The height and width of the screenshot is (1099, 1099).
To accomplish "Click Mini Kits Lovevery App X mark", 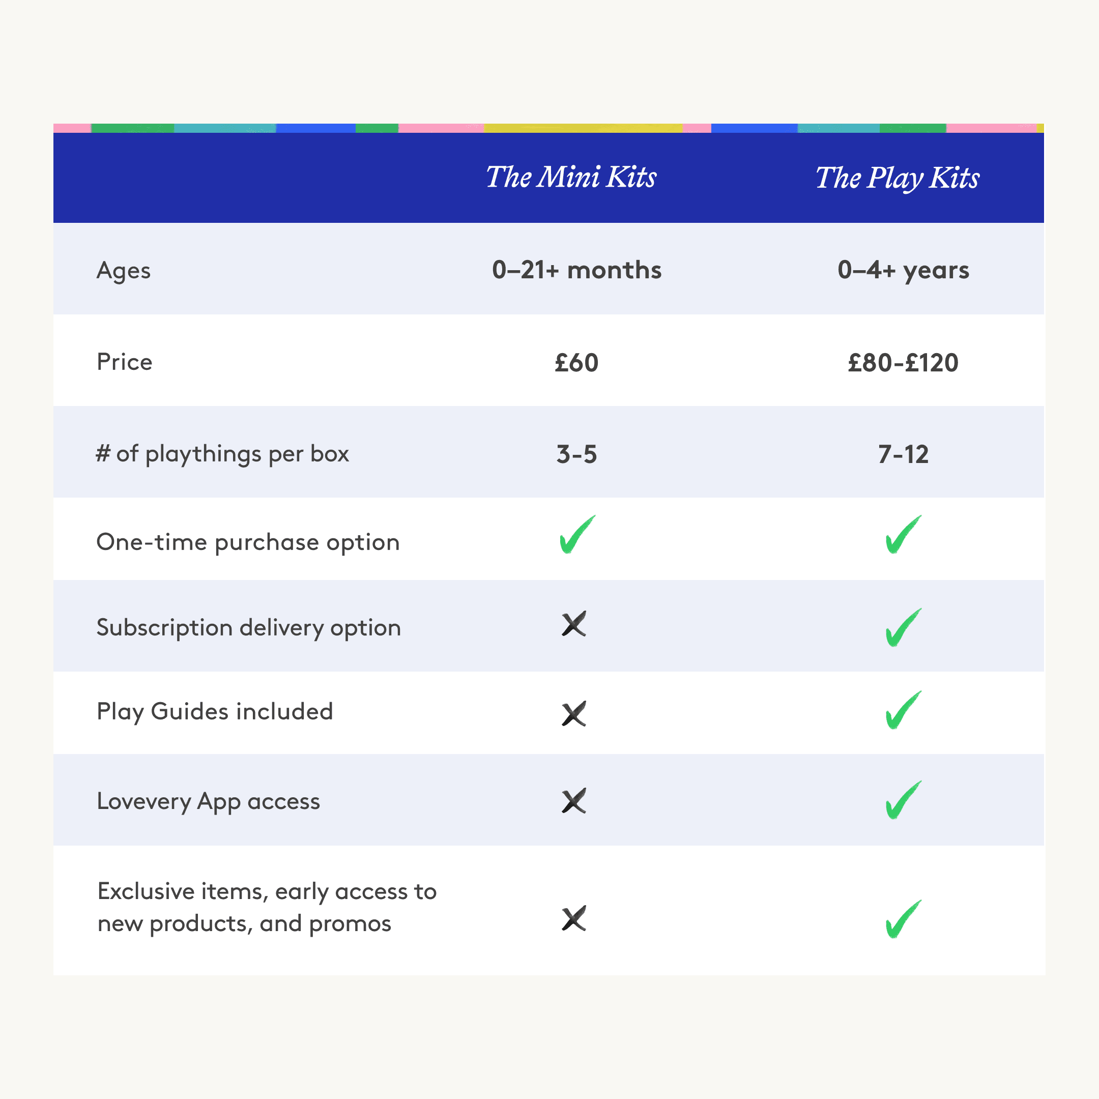I will point(574,801).
